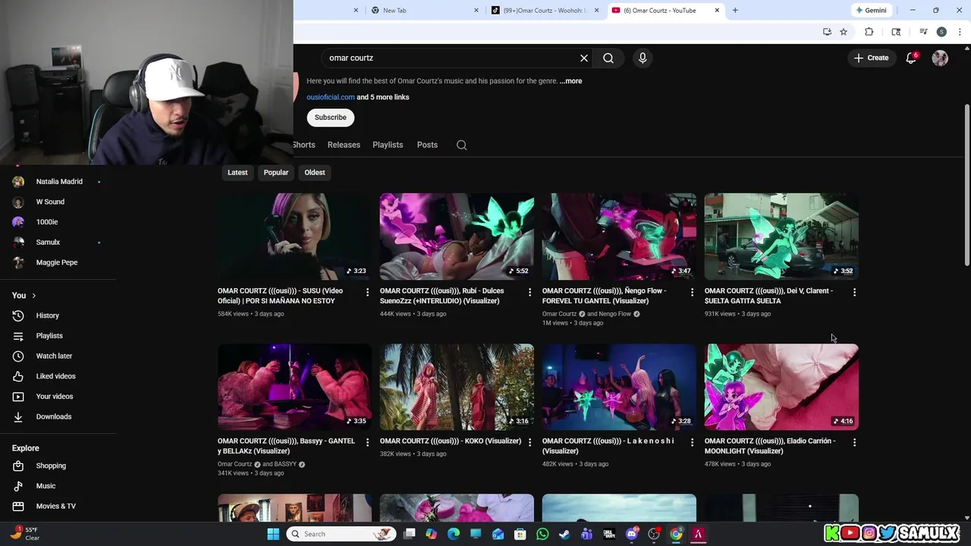
Task: Play MOONLIGHT Visualizer thumbnail
Action: click(x=781, y=387)
